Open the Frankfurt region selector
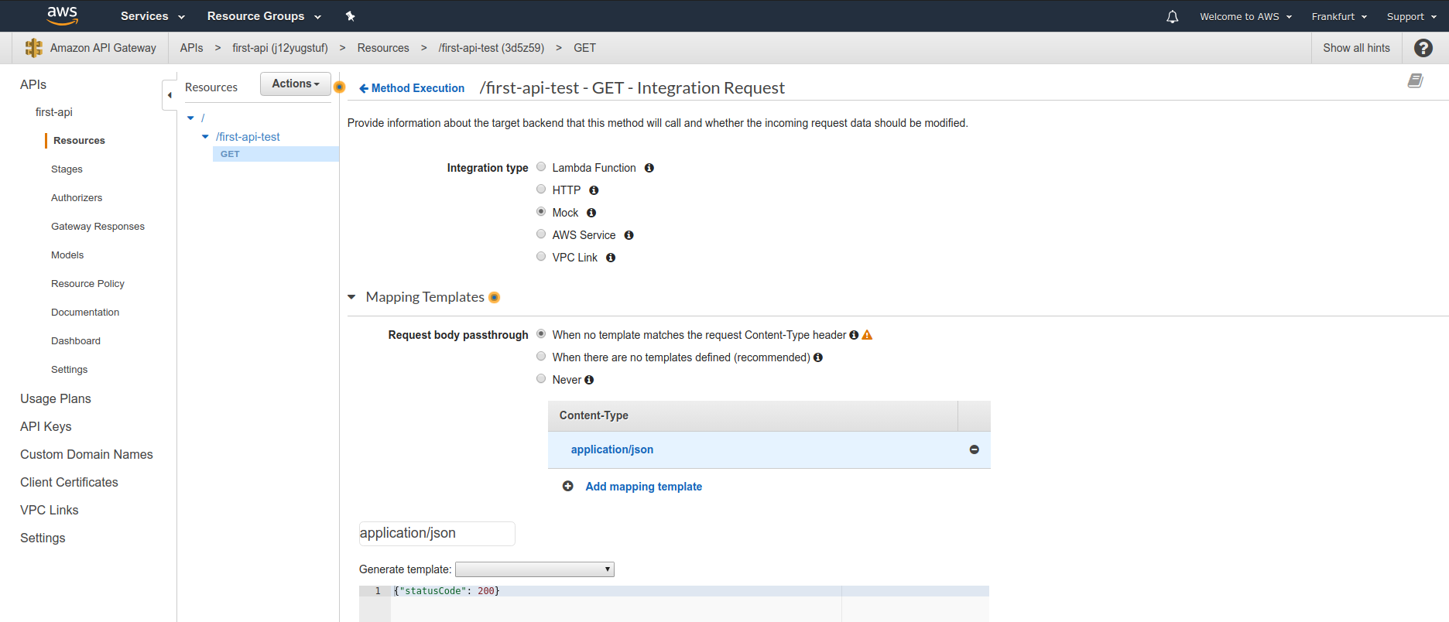The height and width of the screenshot is (622, 1449). tap(1339, 16)
